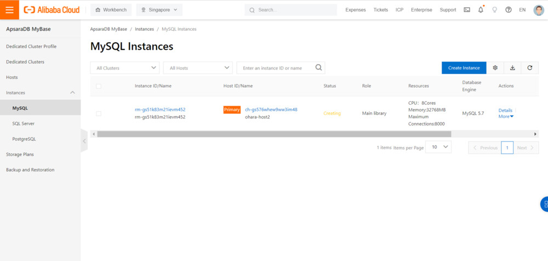Collapse the Instances sidebar section
This screenshot has height=261, width=548.
[x=72, y=93]
